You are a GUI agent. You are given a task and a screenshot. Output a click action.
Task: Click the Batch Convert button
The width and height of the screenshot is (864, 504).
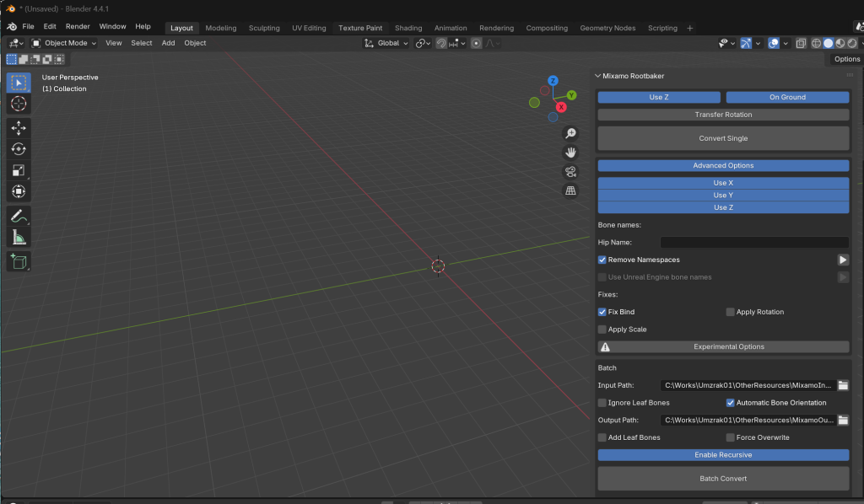[723, 479]
